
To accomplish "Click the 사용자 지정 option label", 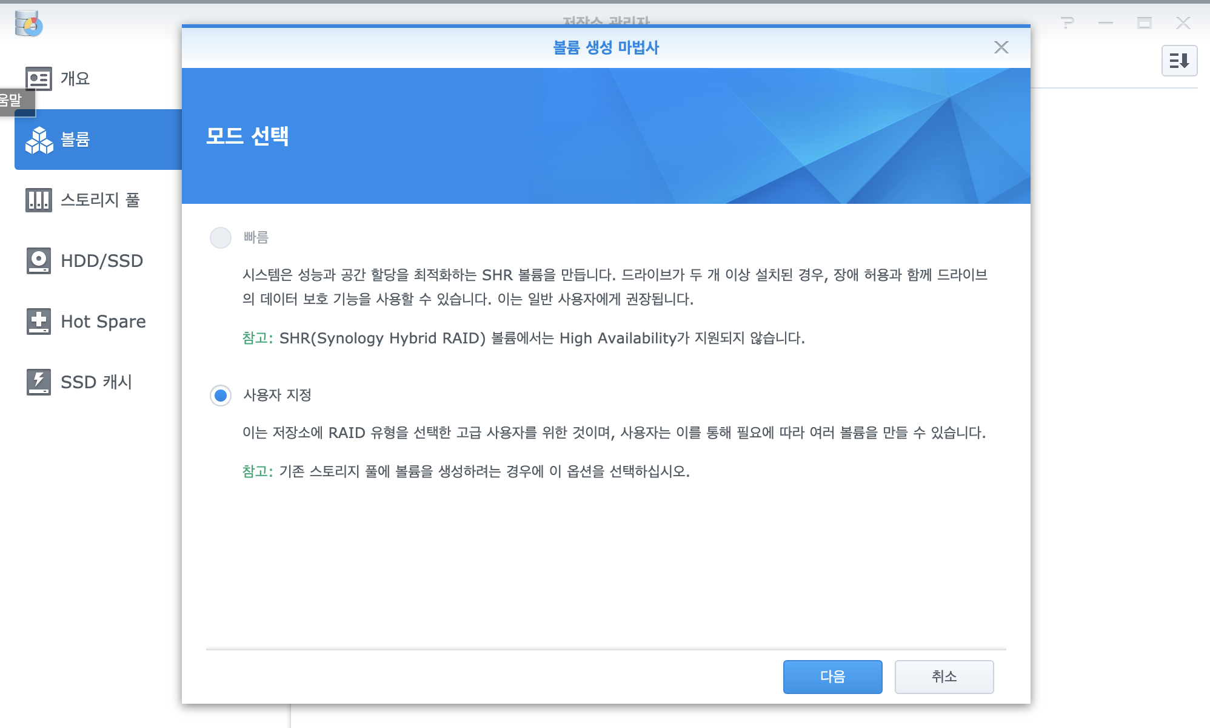I will (x=277, y=396).
